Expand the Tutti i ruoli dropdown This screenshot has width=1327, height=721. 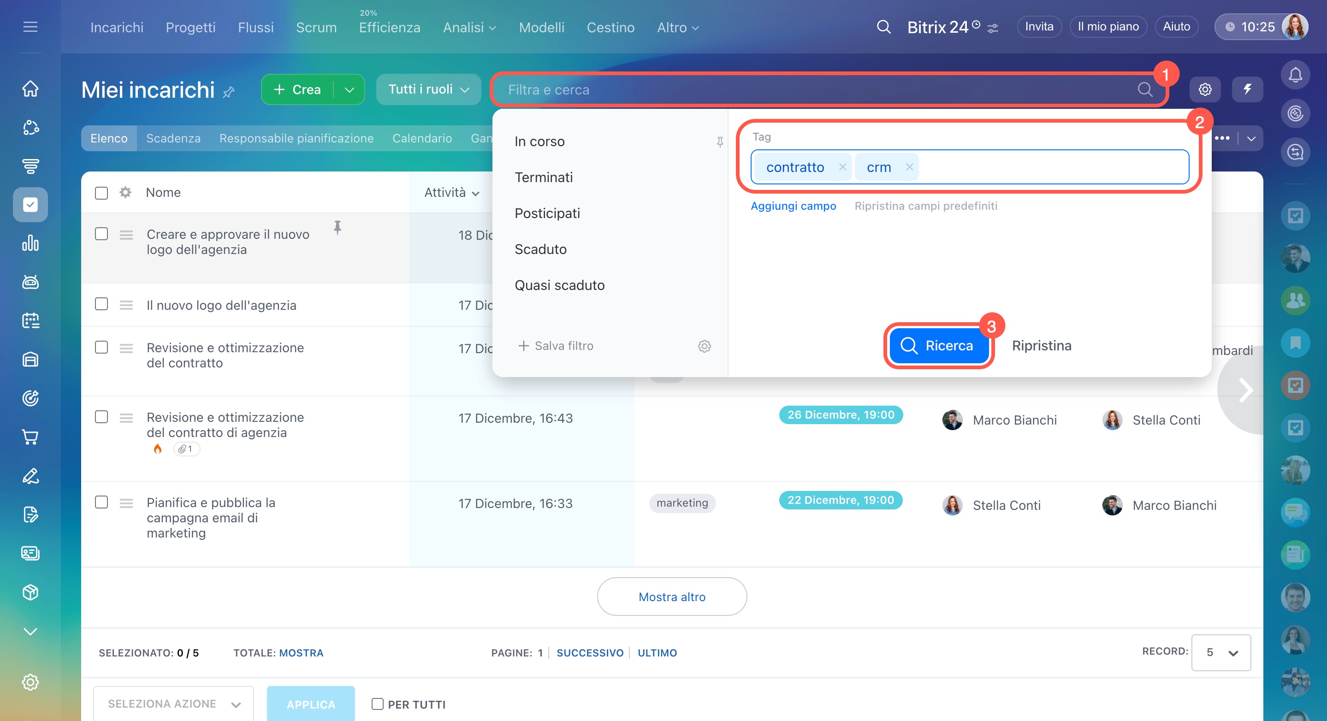click(428, 89)
